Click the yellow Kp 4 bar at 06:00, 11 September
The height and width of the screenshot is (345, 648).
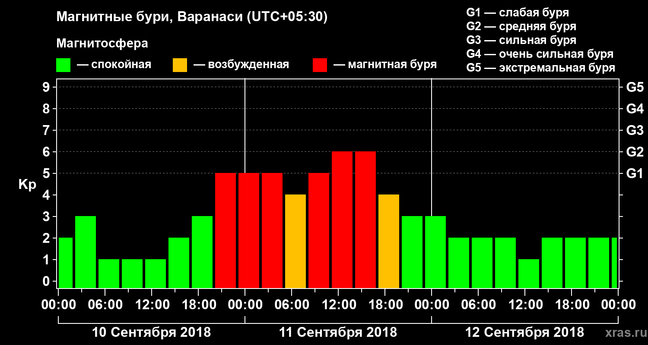pos(295,241)
